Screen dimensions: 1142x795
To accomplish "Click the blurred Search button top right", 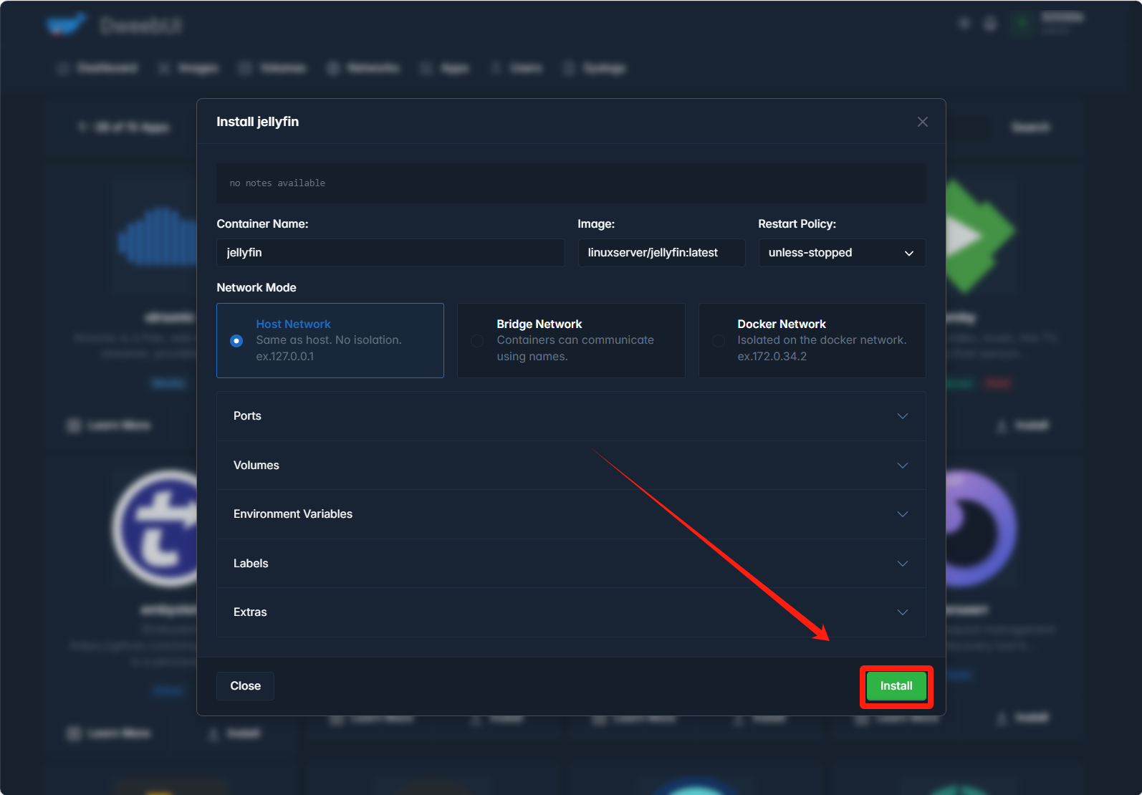I will [1030, 127].
